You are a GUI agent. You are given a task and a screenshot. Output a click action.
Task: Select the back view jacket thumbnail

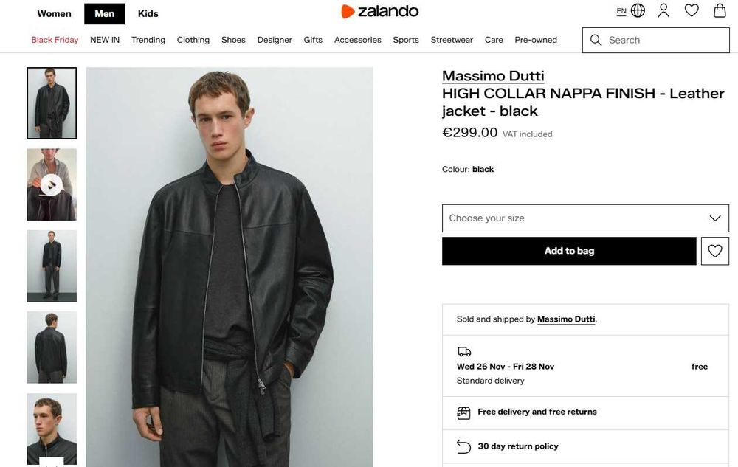(x=52, y=347)
